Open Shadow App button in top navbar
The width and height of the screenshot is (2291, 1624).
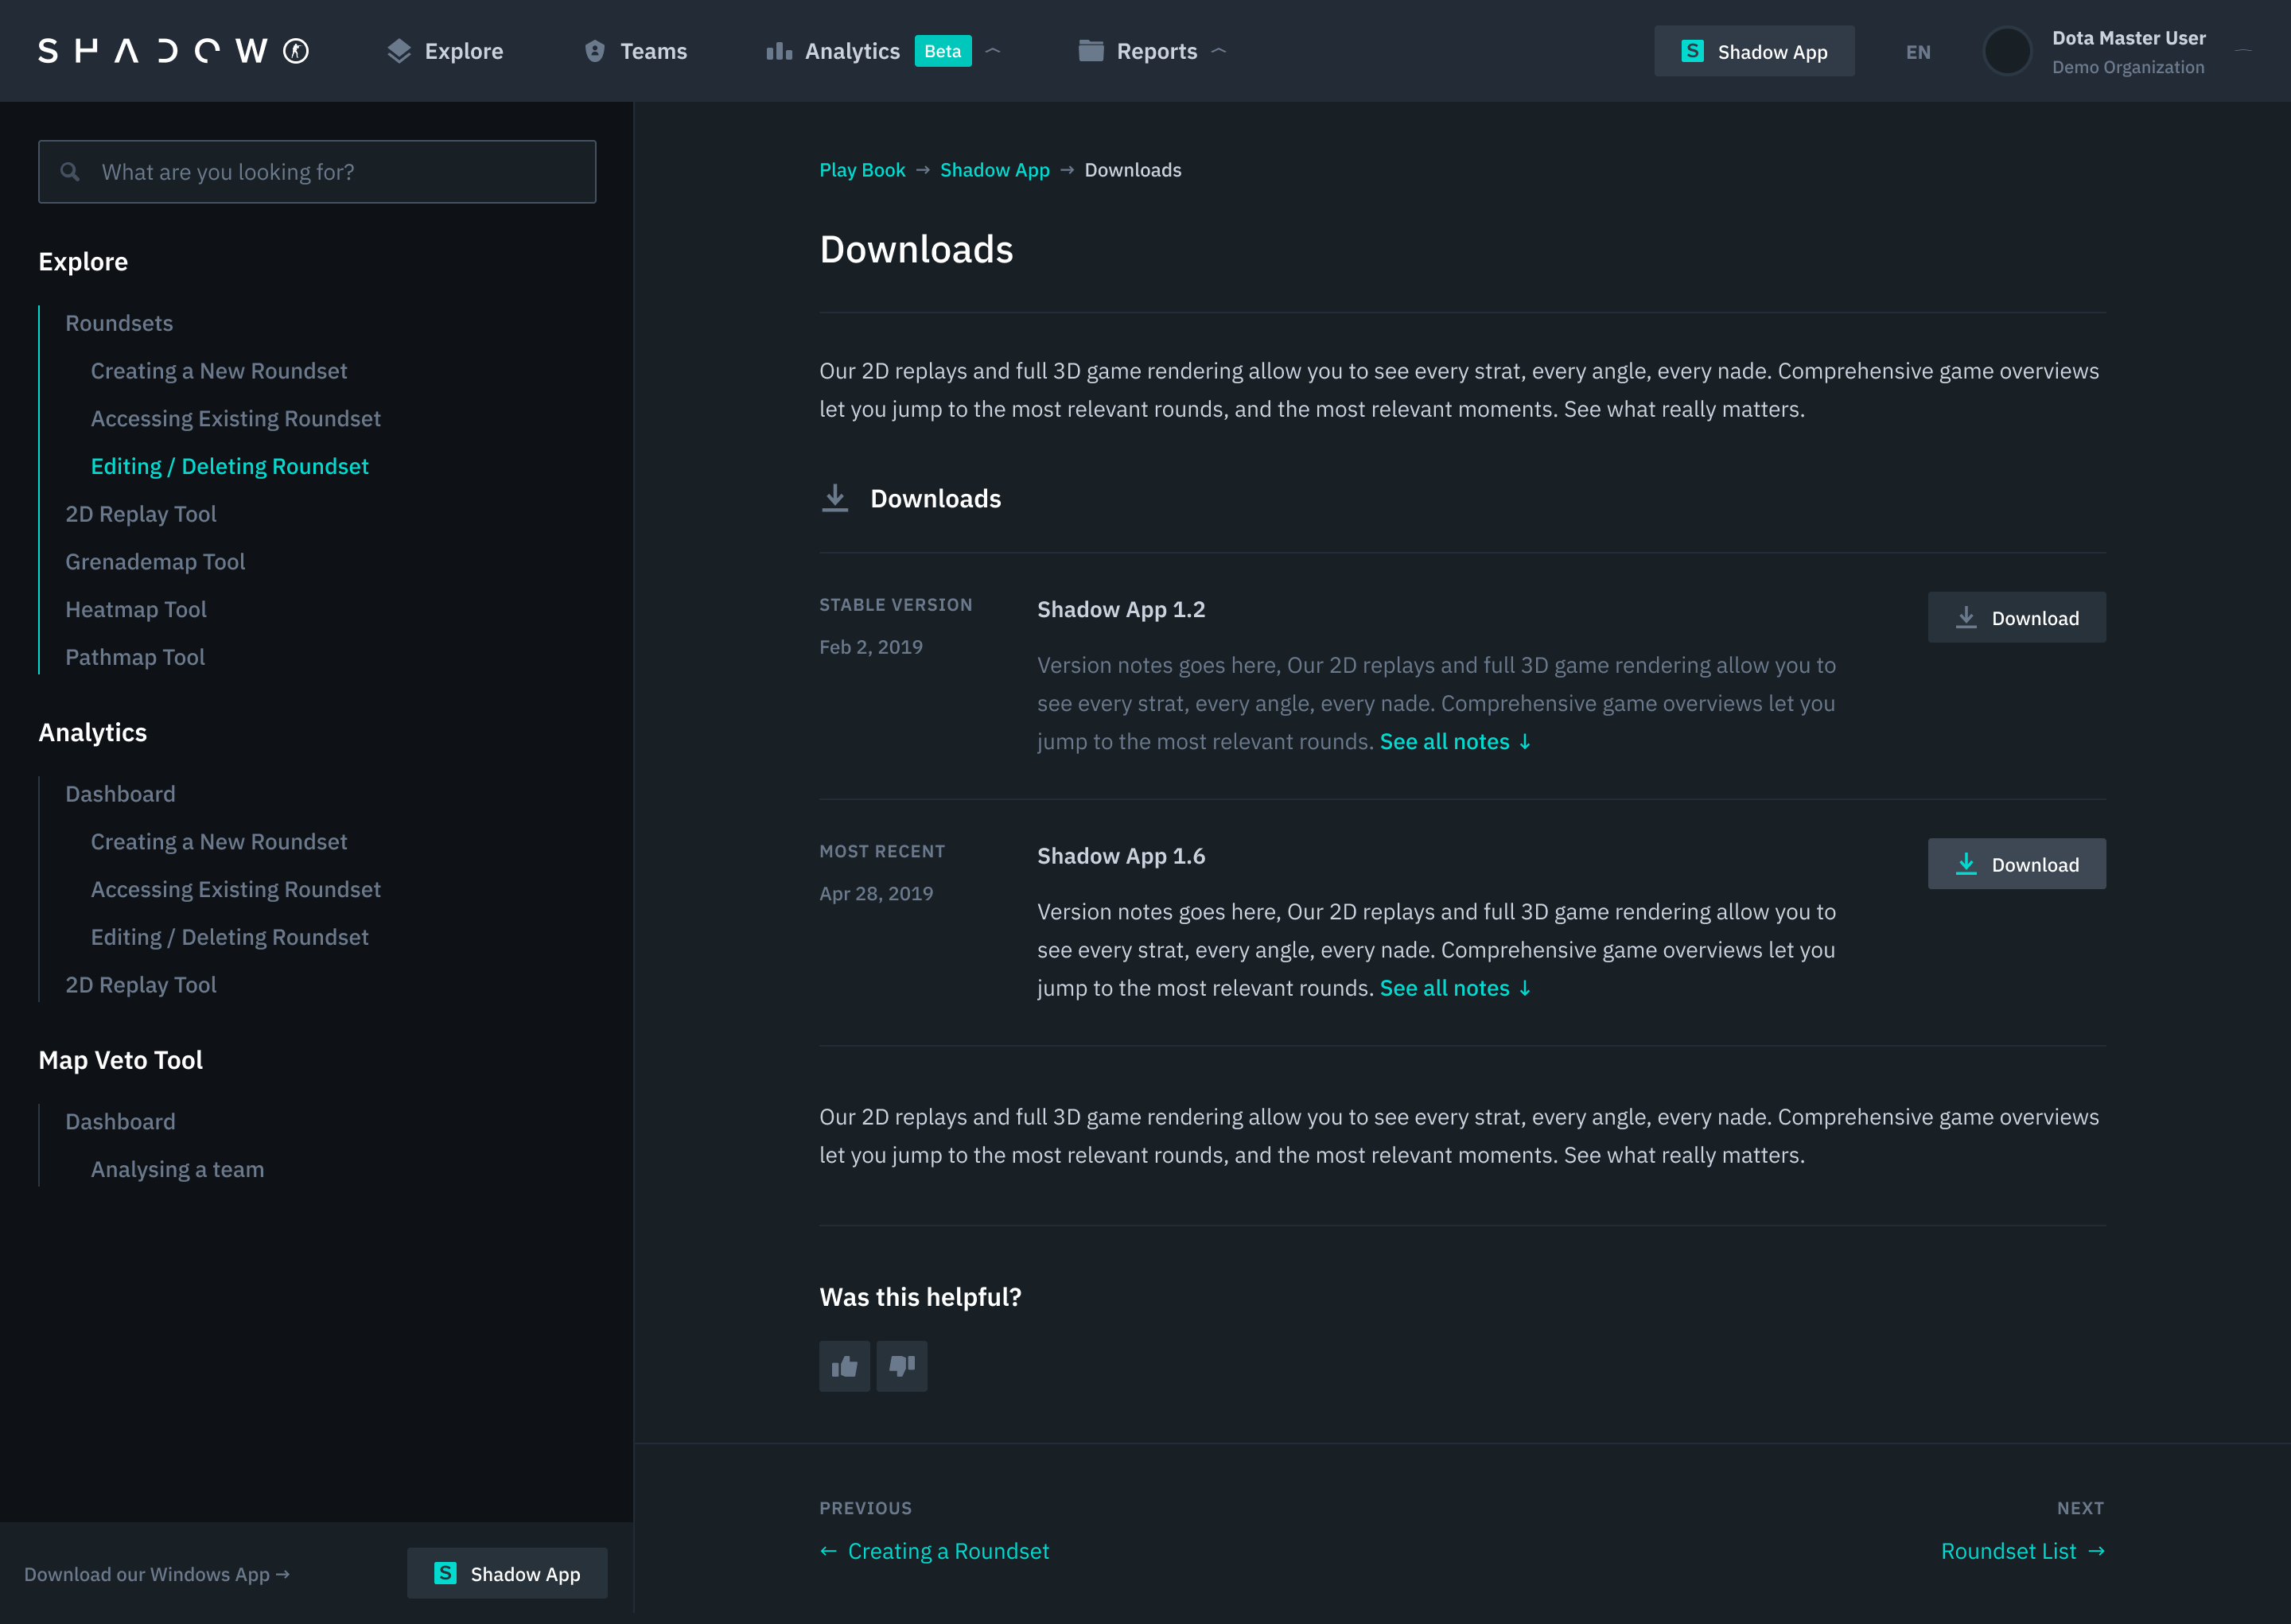(x=1754, y=52)
